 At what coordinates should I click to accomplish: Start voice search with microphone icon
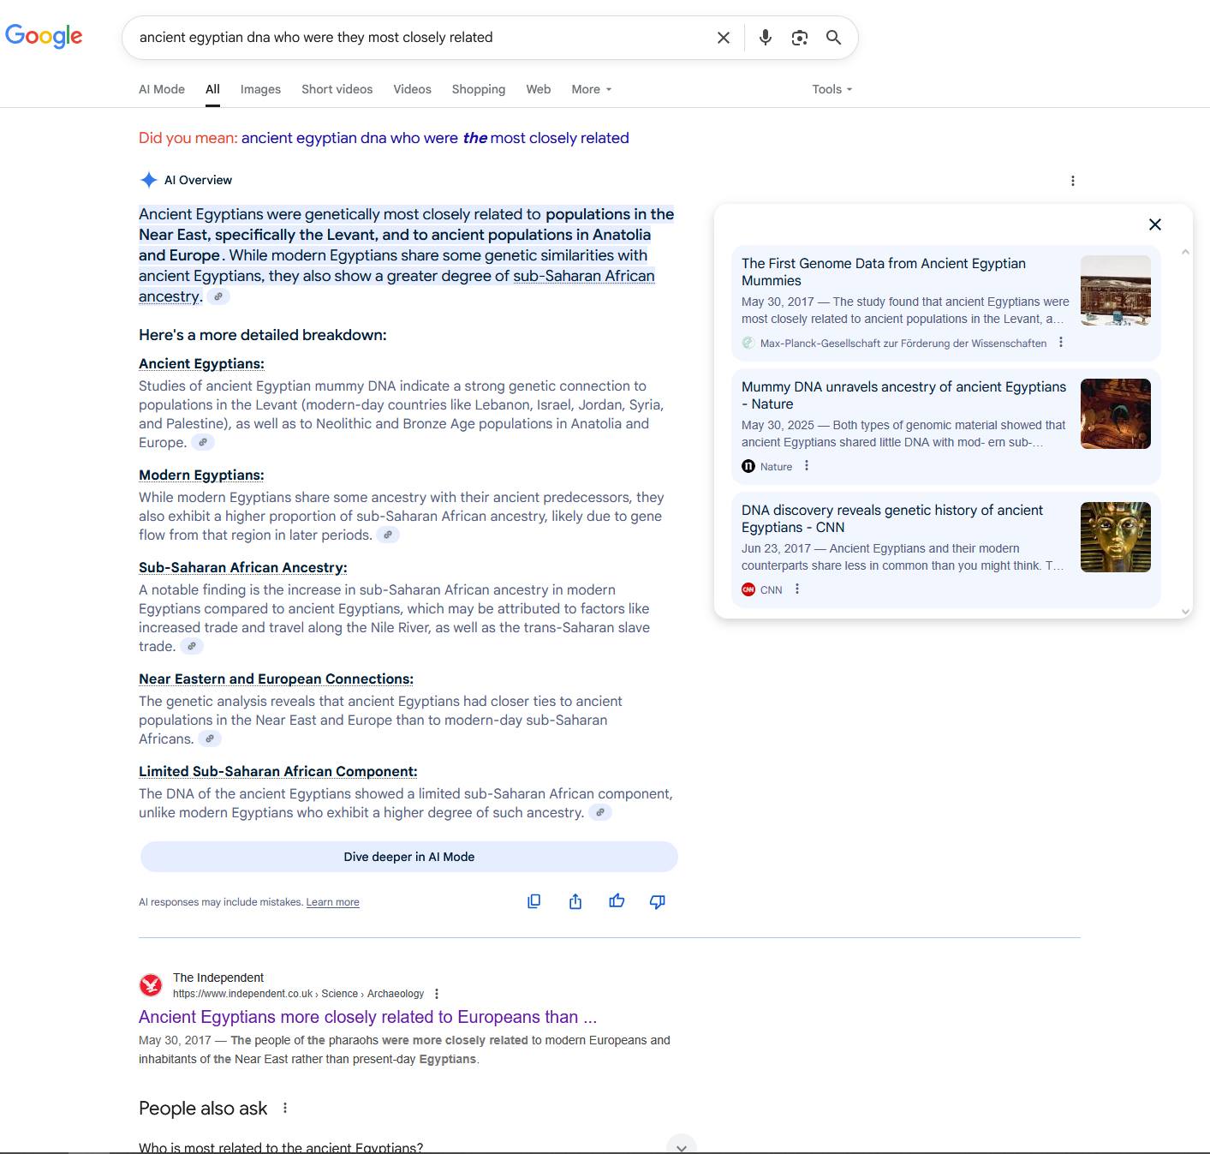pyautogui.click(x=766, y=38)
